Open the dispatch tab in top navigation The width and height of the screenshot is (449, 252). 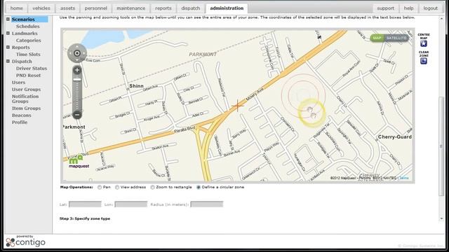pyautogui.click(x=191, y=8)
